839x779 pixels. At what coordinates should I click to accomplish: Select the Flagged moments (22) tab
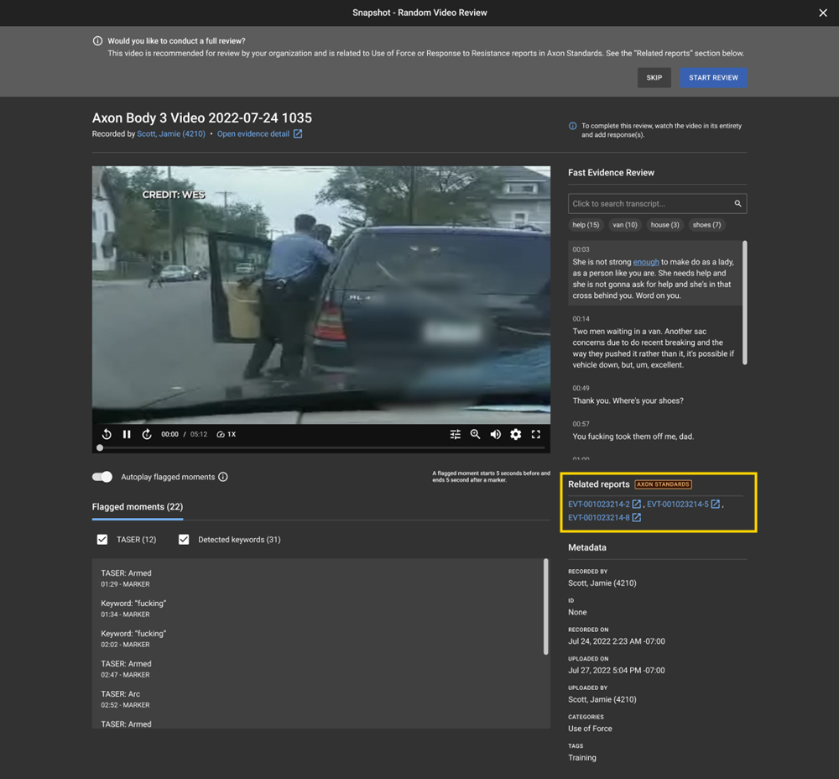pyautogui.click(x=138, y=507)
